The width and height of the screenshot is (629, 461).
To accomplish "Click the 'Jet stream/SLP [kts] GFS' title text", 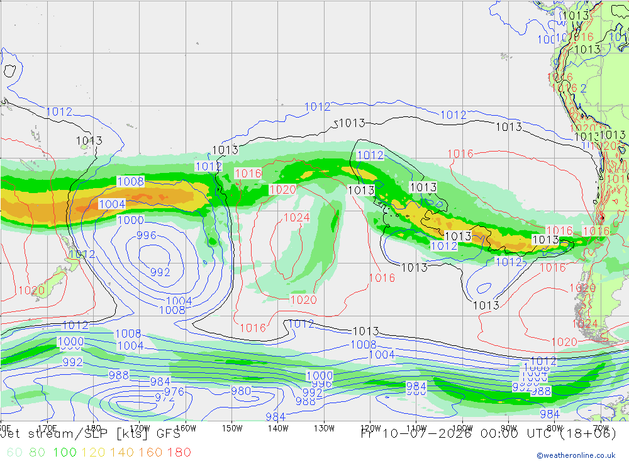I will coord(91,434).
